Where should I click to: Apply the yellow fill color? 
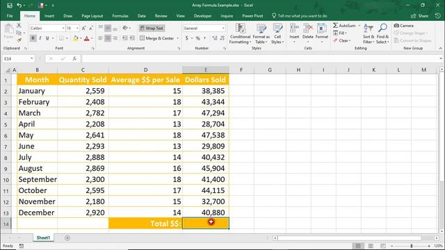coord(76,38)
